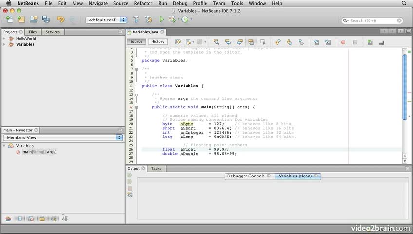Click the Search input field
This screenshot has height=234, width=413.
tap(373, 20)
